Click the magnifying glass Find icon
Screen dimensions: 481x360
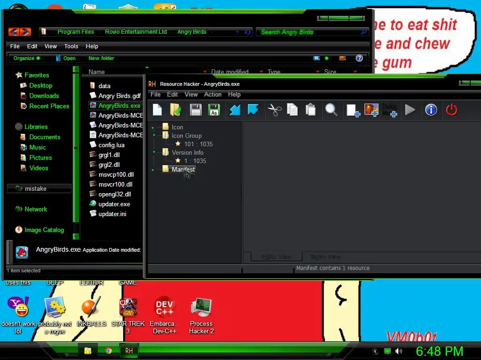click(x=331, y=110)
